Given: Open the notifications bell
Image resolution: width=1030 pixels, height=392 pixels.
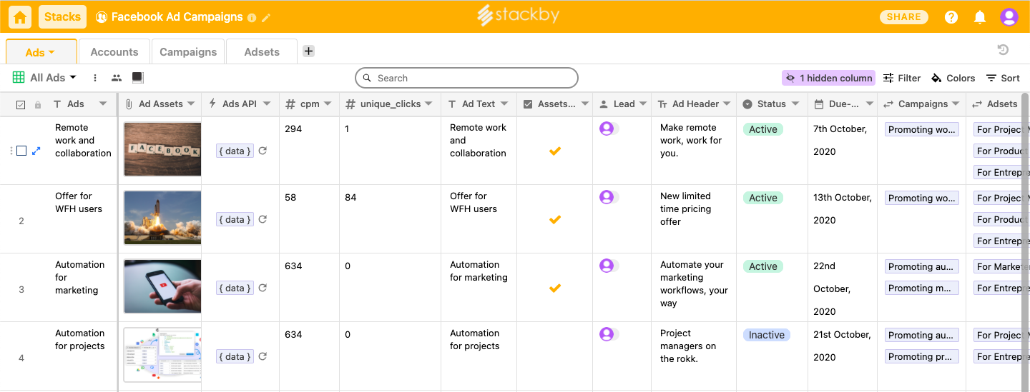Looking at the screenshot, I should 980,17.
